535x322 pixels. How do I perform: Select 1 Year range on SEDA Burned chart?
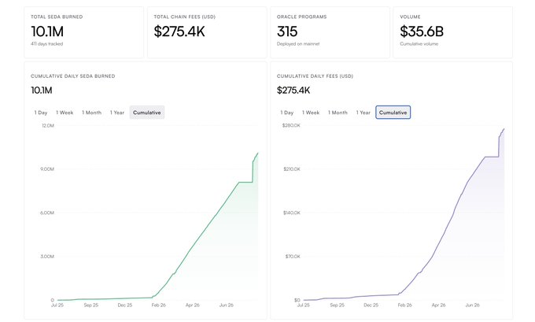(x=117, y=113)
